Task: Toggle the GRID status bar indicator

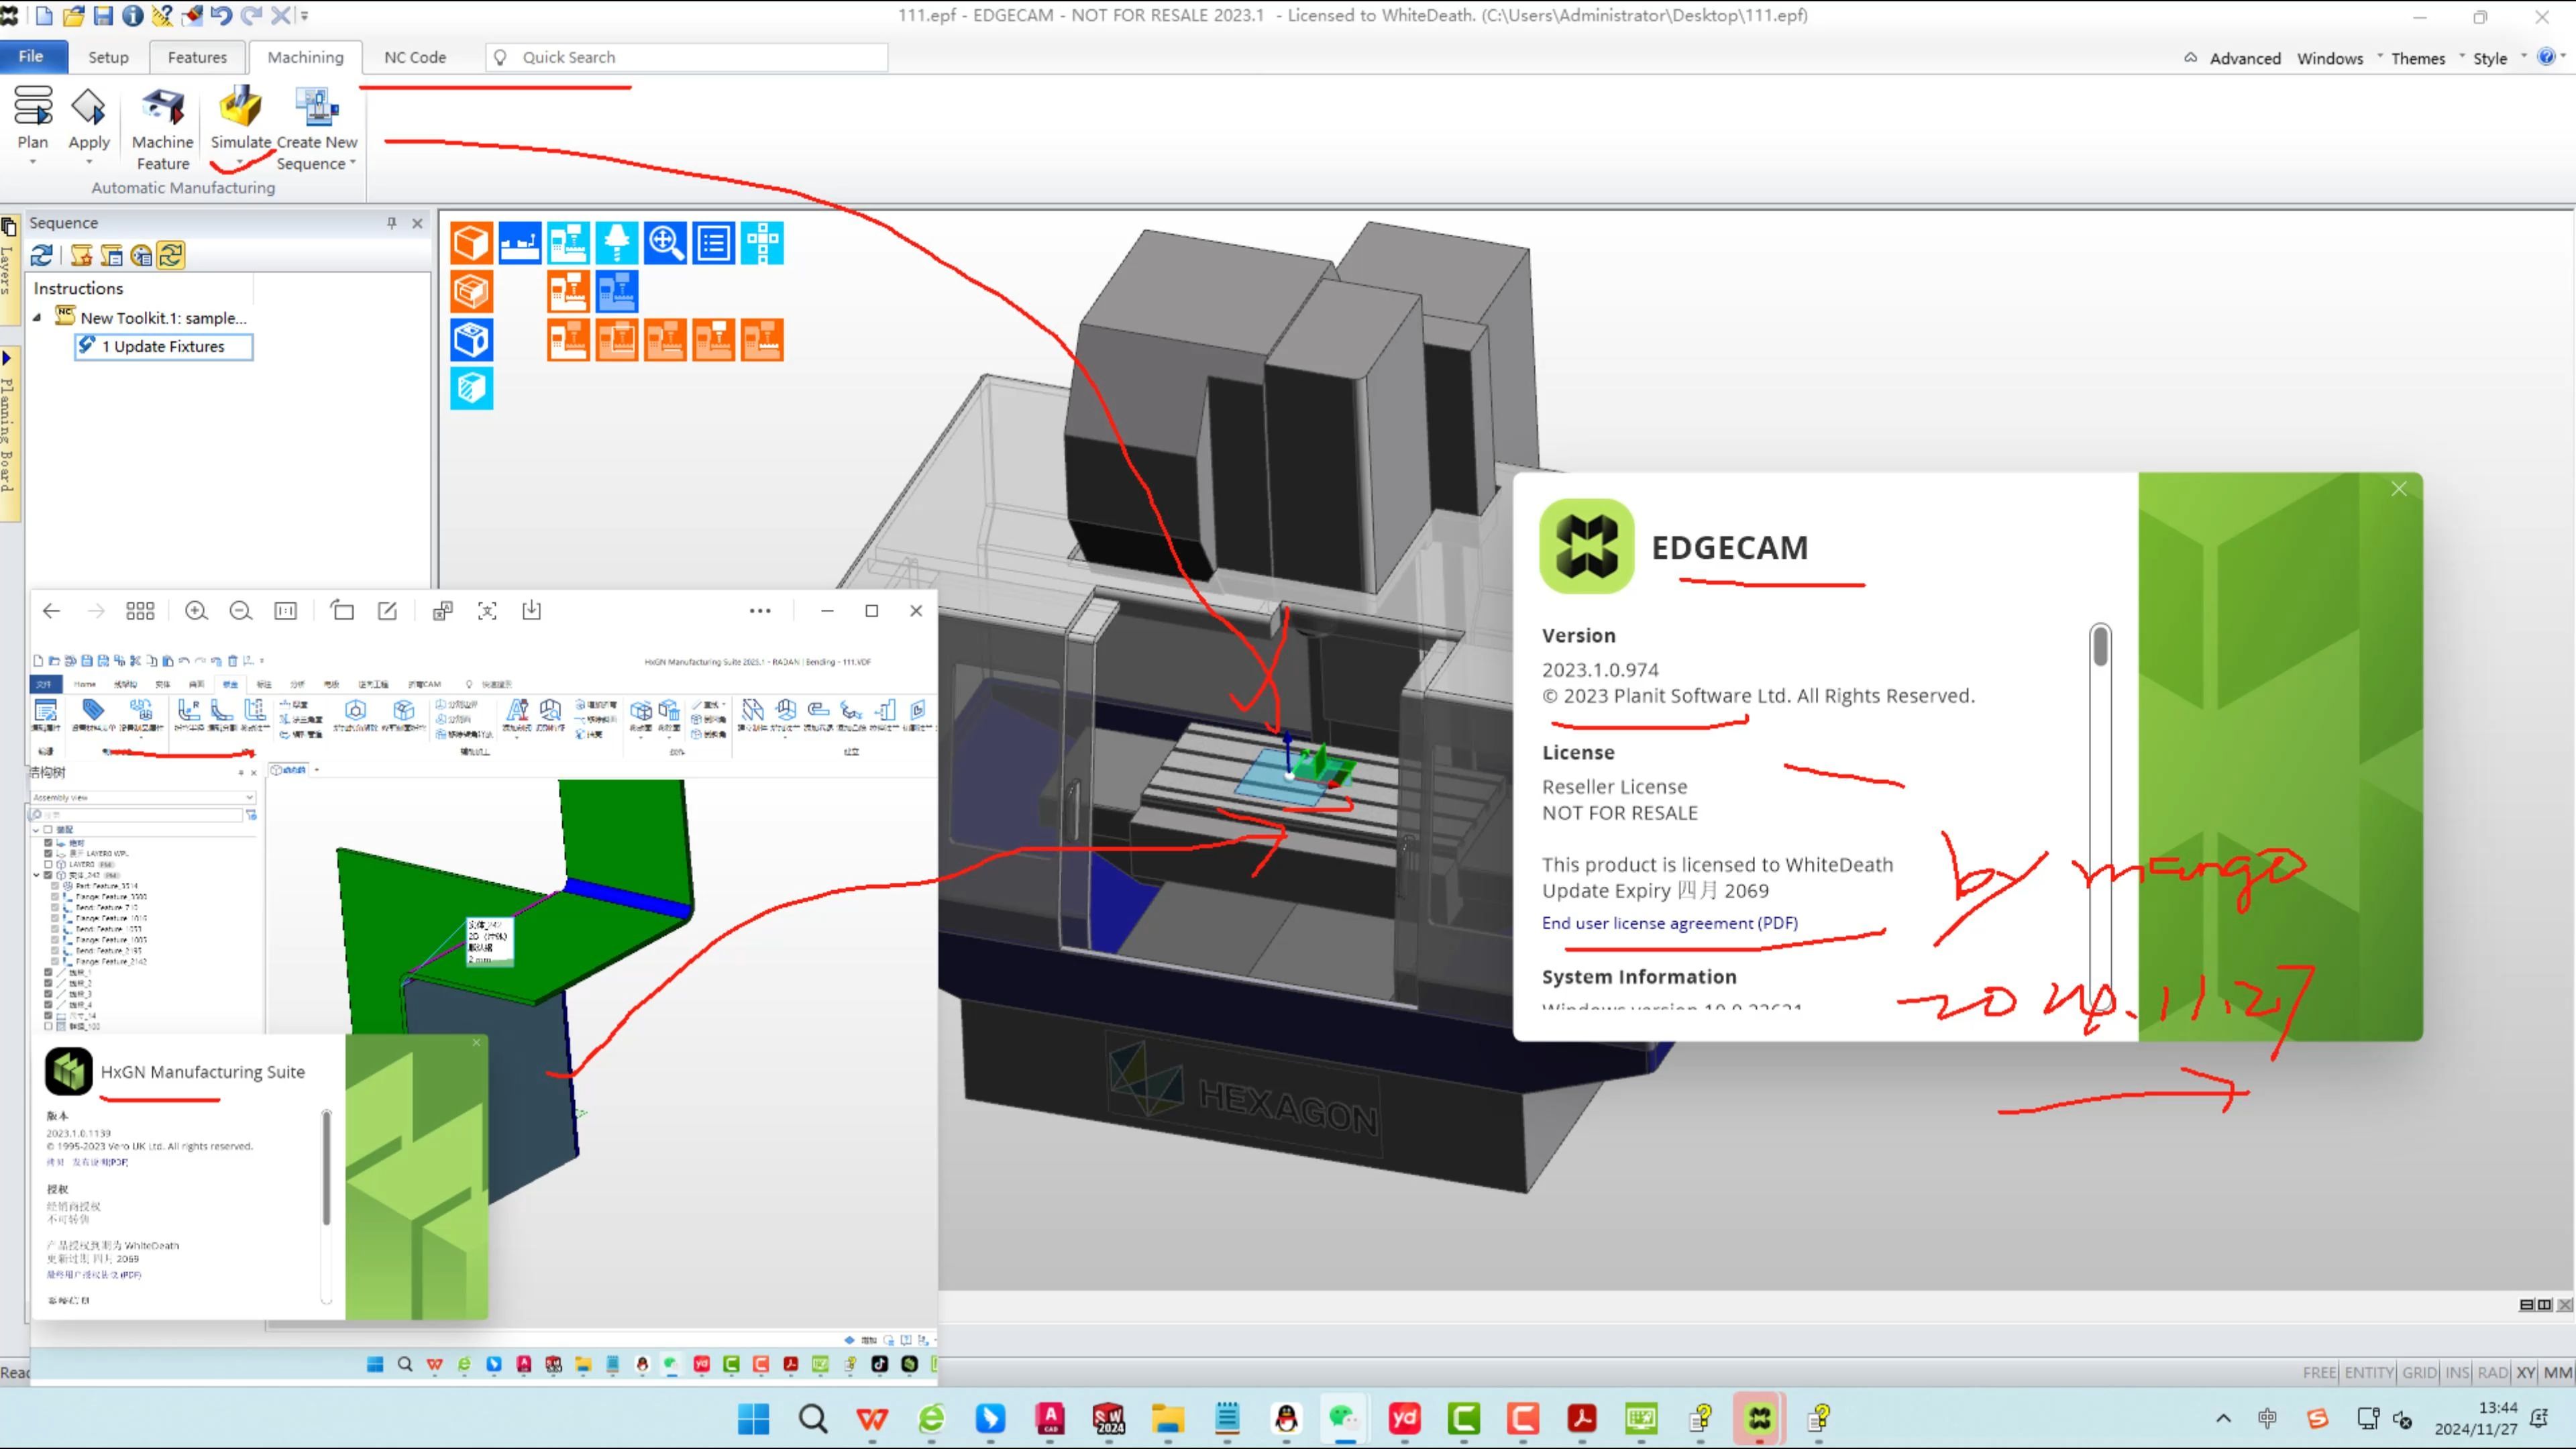Action: tap(2419, 1372)
